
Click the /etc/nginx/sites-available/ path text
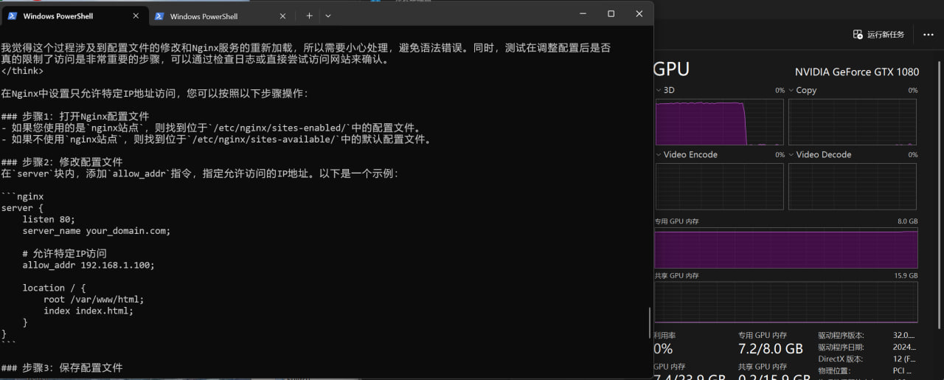(265, 139)
